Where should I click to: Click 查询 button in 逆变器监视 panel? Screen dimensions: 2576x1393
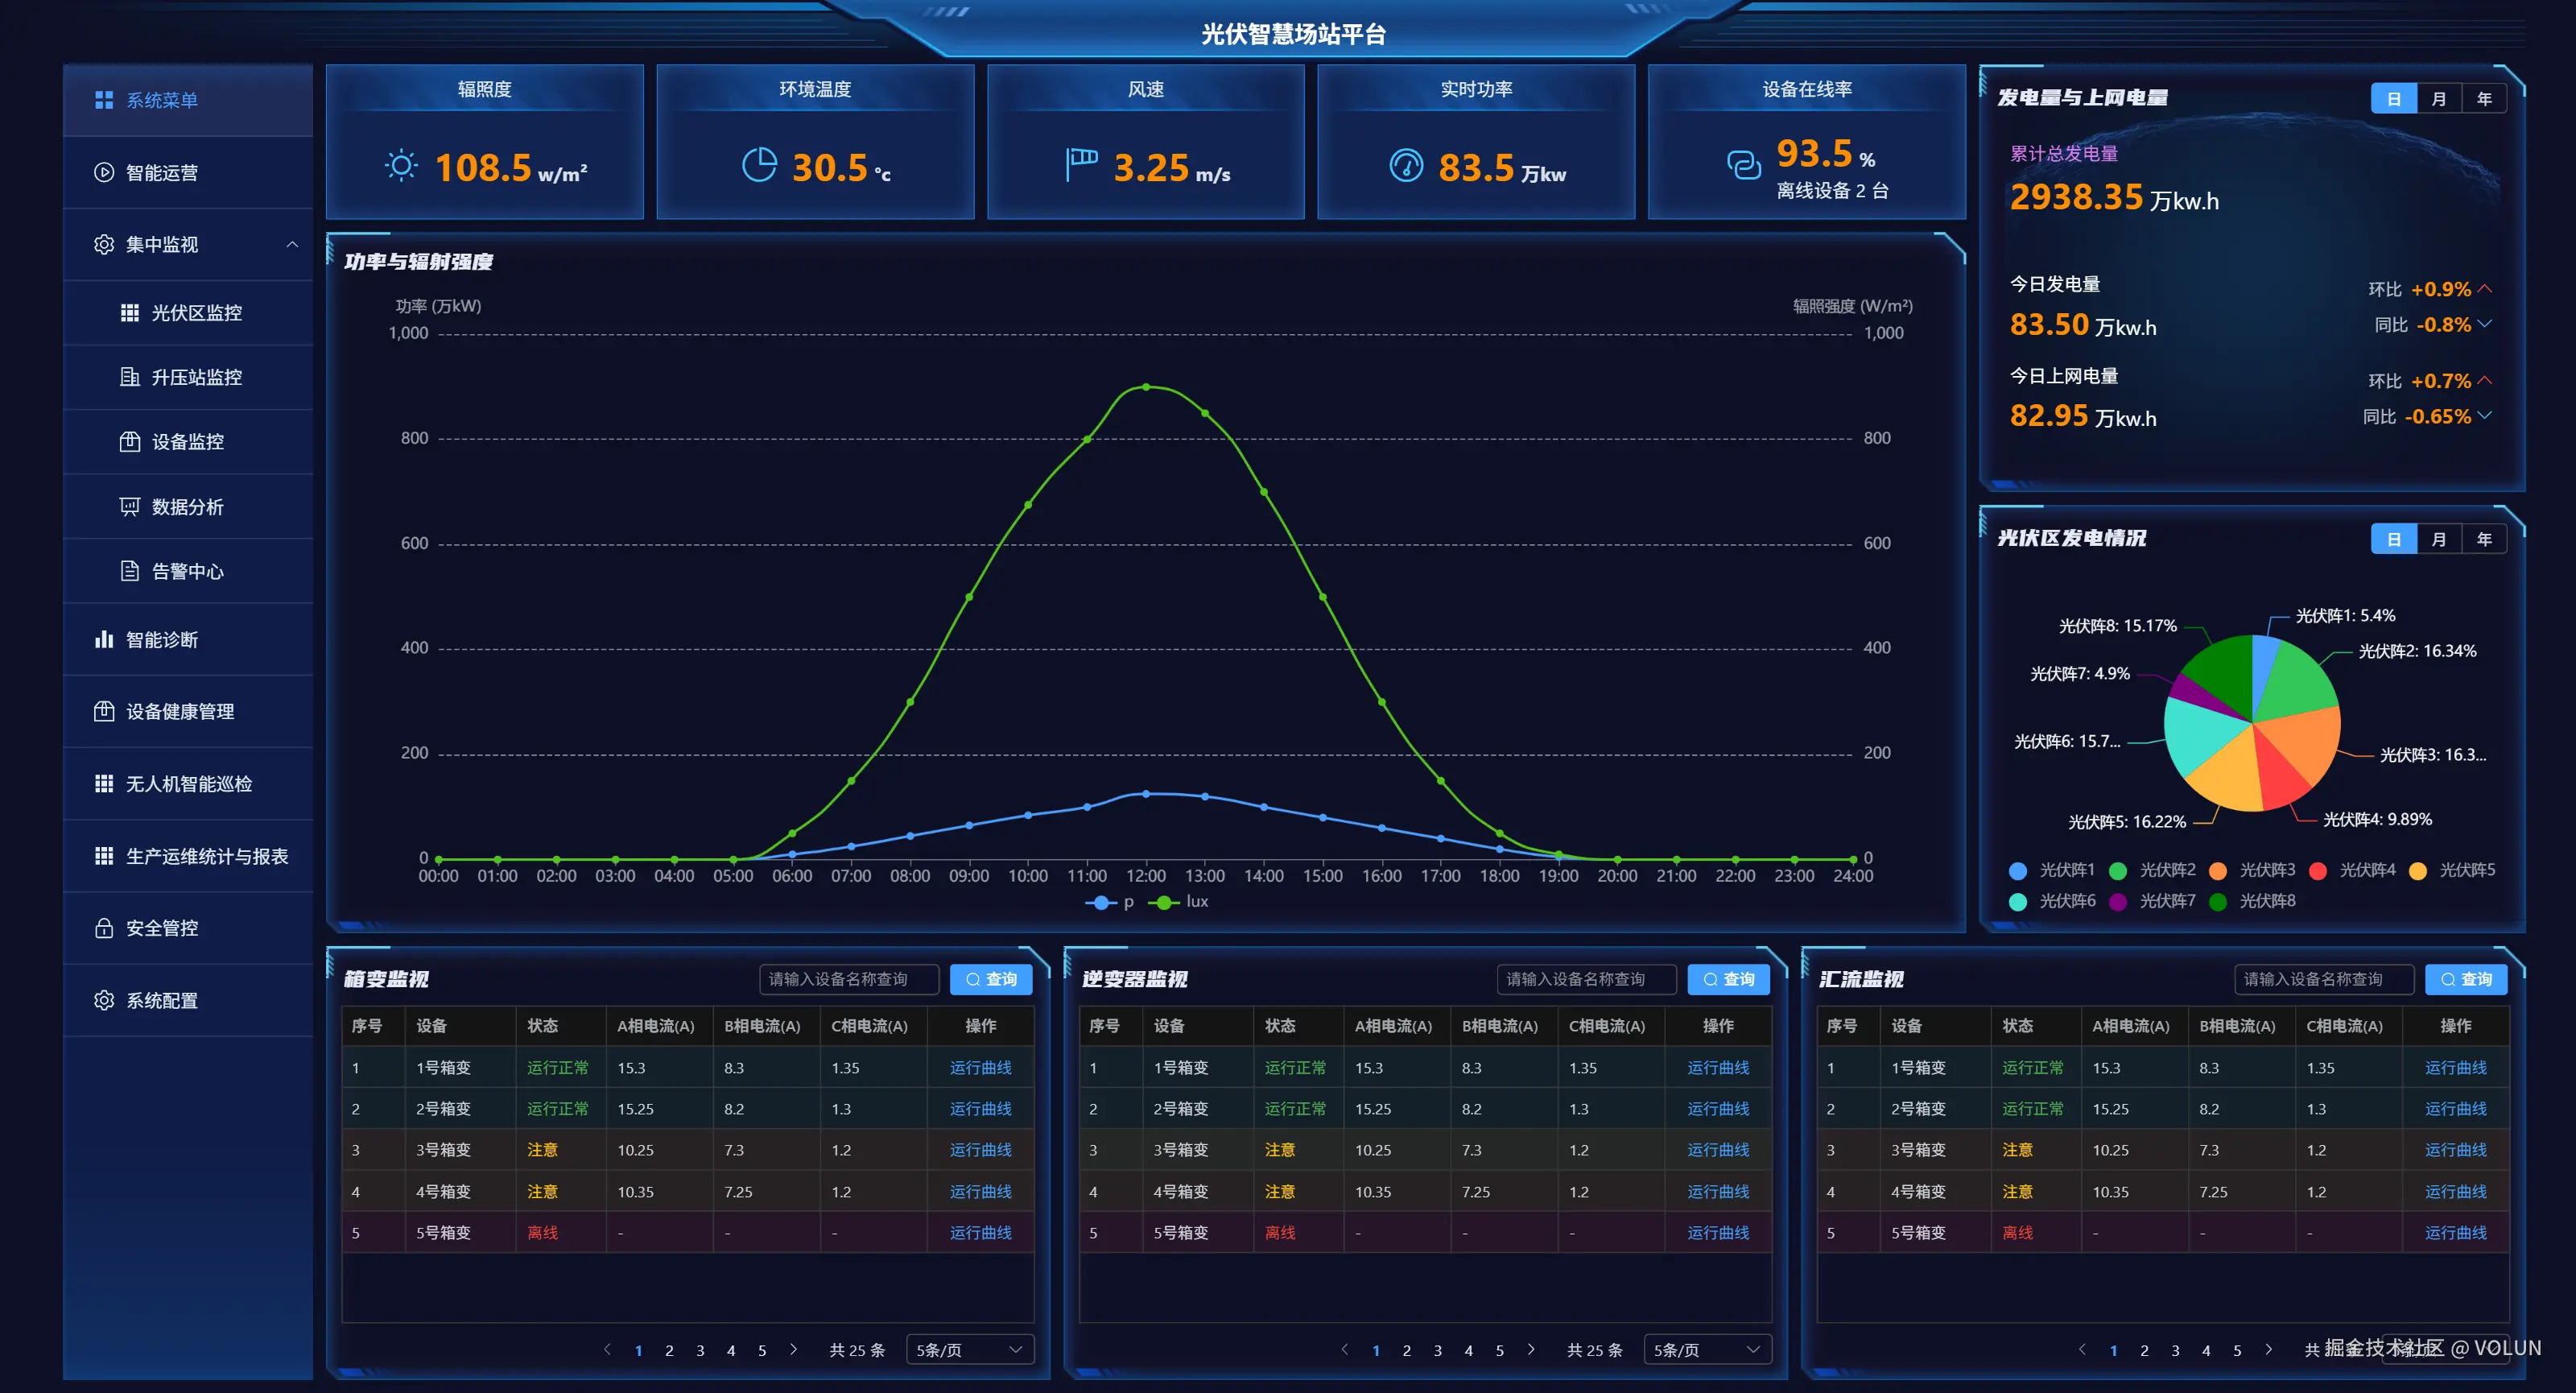click(x=1728, y=979)
